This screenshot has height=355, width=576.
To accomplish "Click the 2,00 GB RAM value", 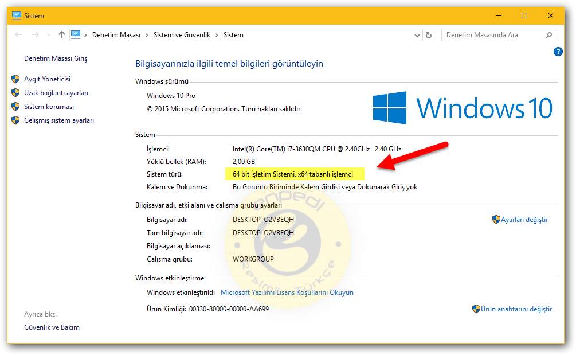I will point(244,162).
